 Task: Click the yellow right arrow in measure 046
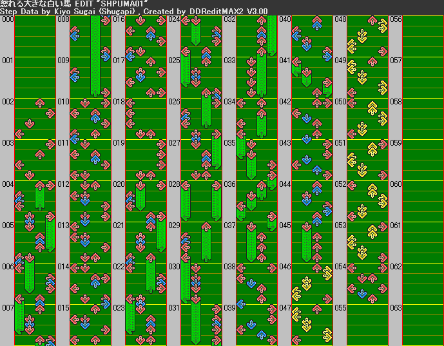pyautogui.click(x=327, y=273)
